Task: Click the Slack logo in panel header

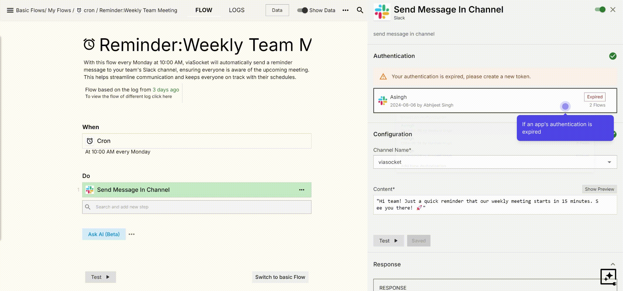Action: point(382,12)
